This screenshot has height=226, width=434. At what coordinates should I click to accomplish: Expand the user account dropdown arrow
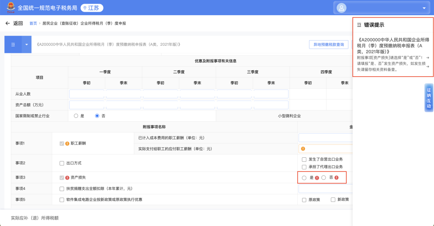click(x=424, y=8)
